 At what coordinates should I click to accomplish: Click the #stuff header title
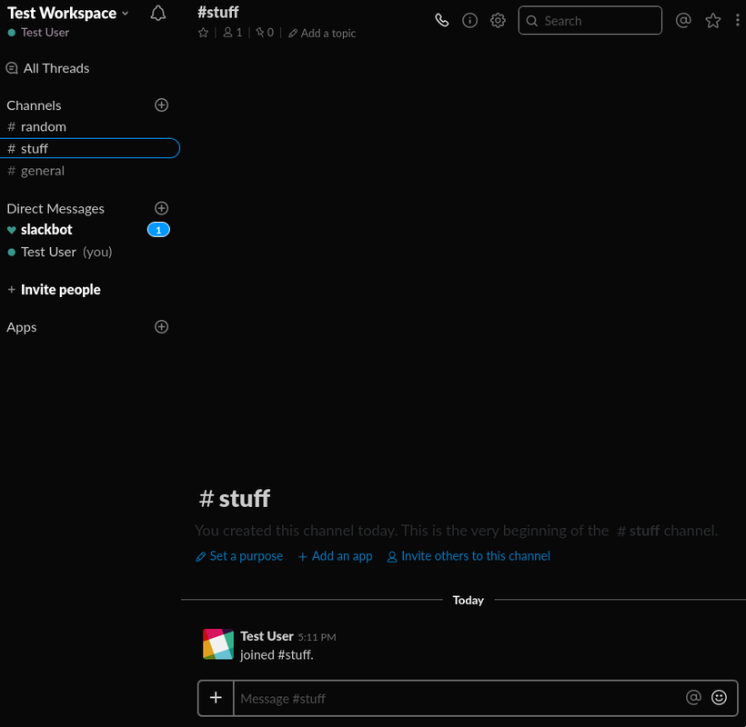[218, 13]
